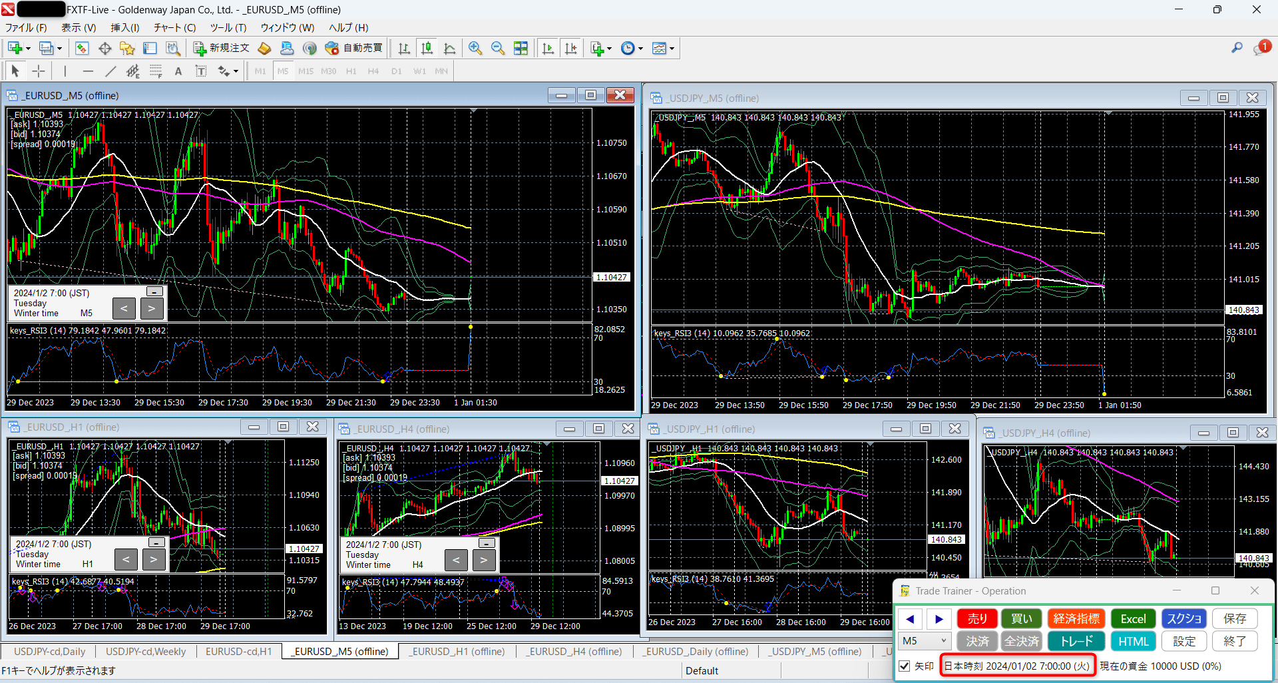1278x683 pixels.
Task: Open the chart templates dropdown arrow
Action: click(x=670, y=48)
